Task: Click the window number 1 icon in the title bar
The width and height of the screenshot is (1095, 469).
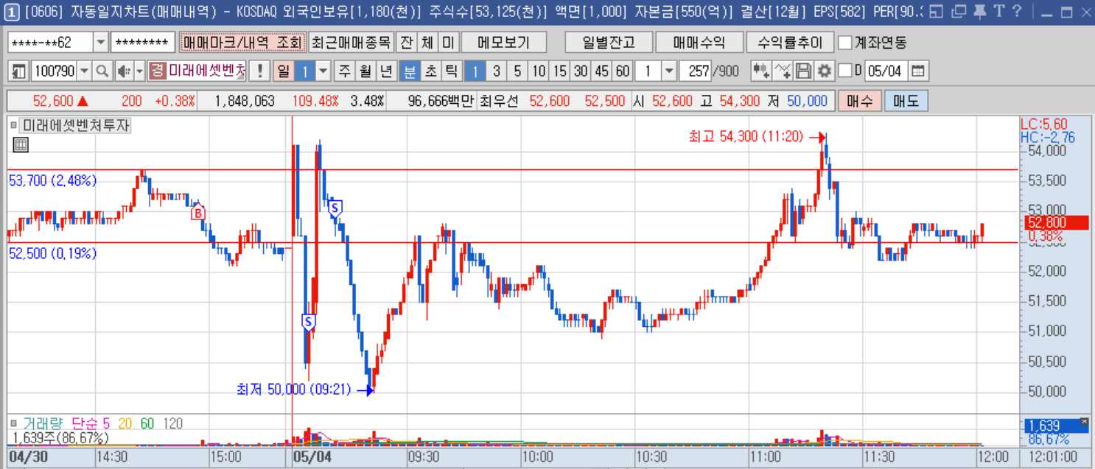Action: click(x=11, y=11)
